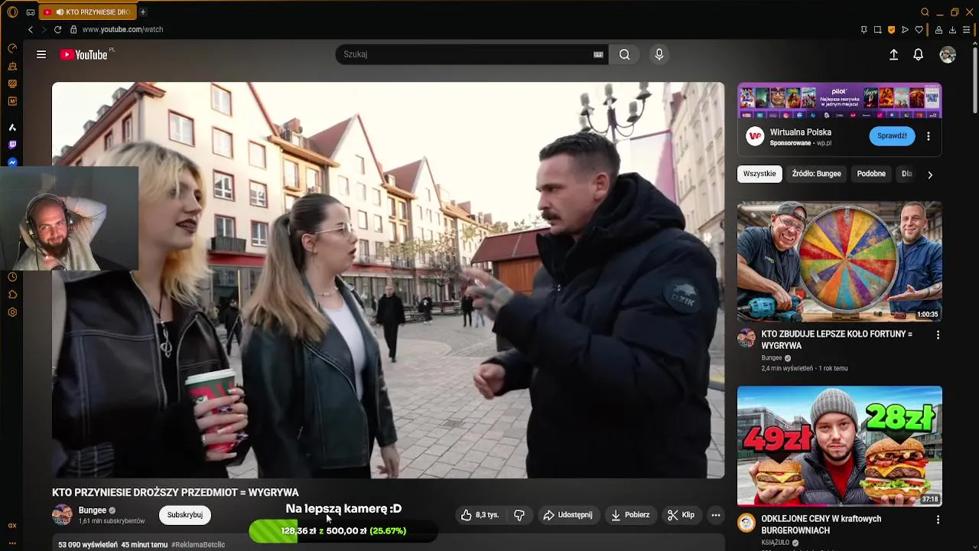Dislike the video with thumbs down
This screenshot has height=551, width=979.
(519, 515)
